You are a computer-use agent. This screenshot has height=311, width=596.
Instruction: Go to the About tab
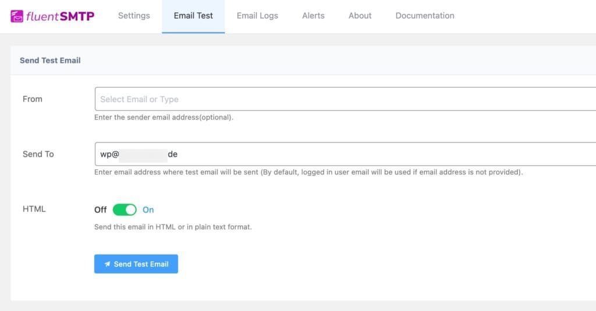(360, 16)
